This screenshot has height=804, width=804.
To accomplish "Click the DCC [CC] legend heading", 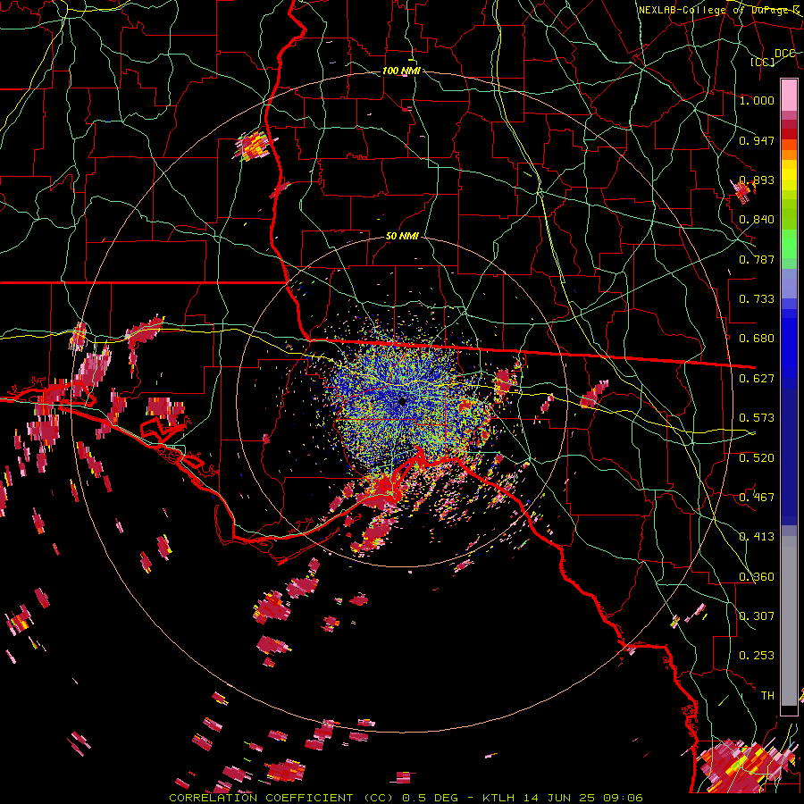I will click(774, 57).
